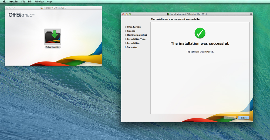Click the blue Summary step bullet

click(126, 47)
